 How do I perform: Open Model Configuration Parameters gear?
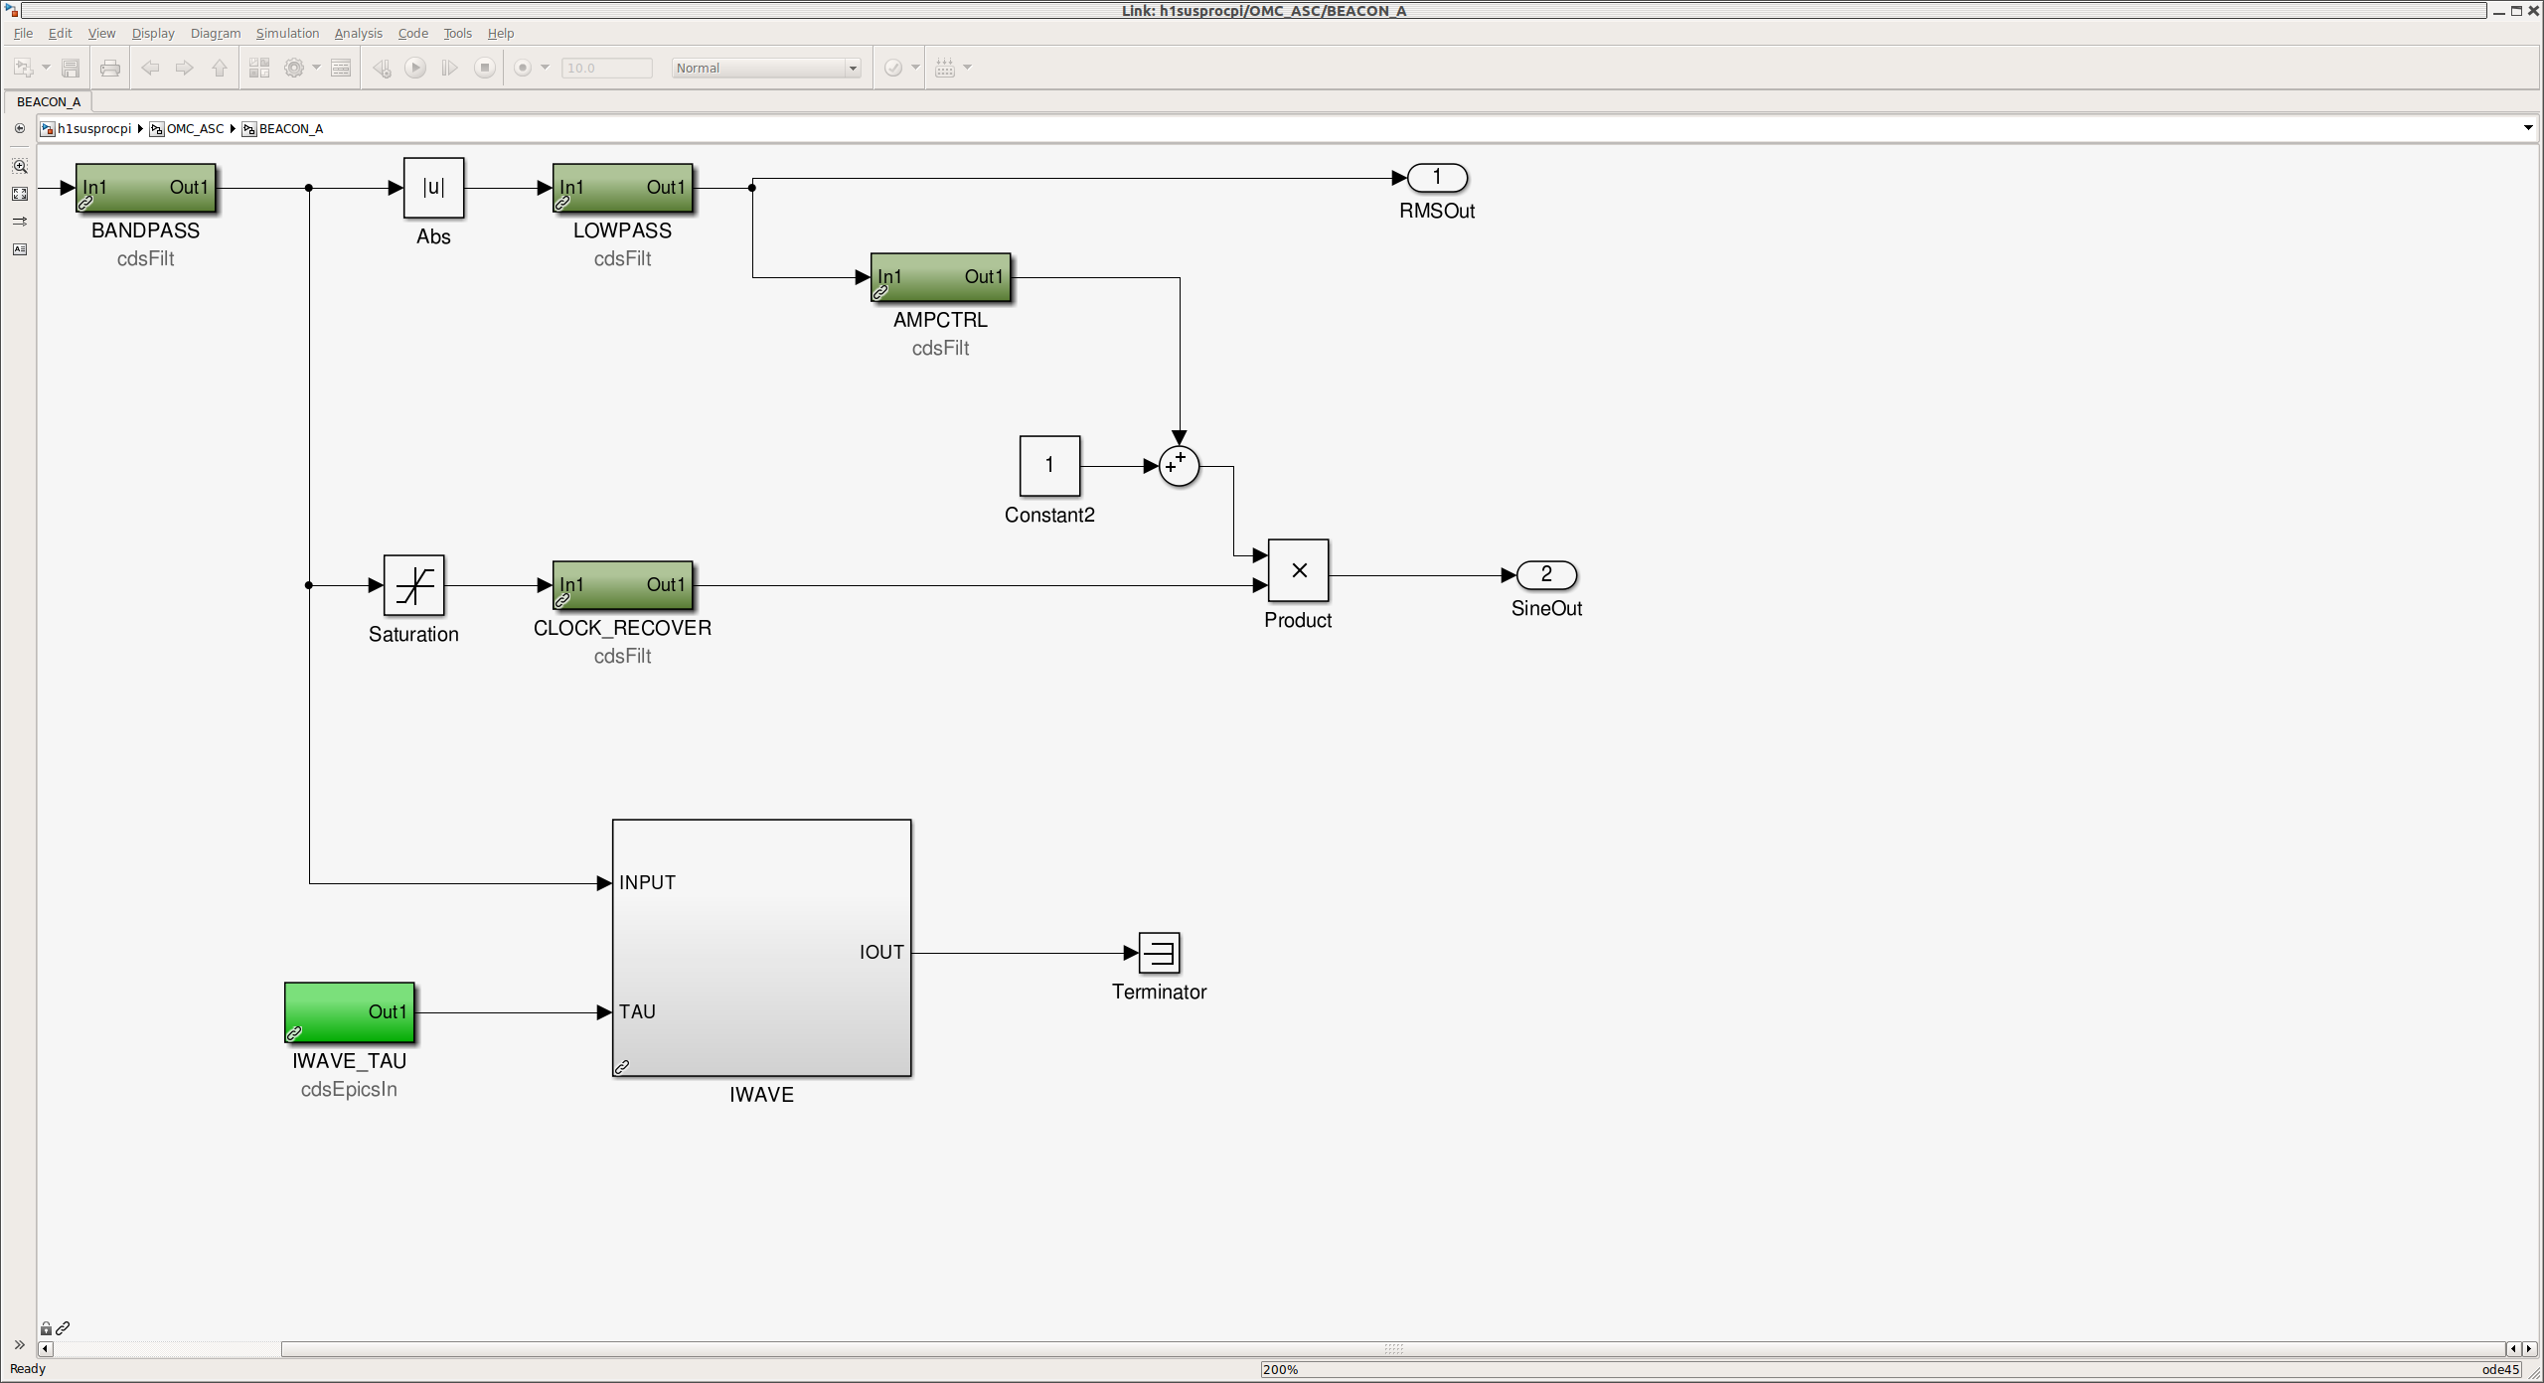tap(294, 68)
